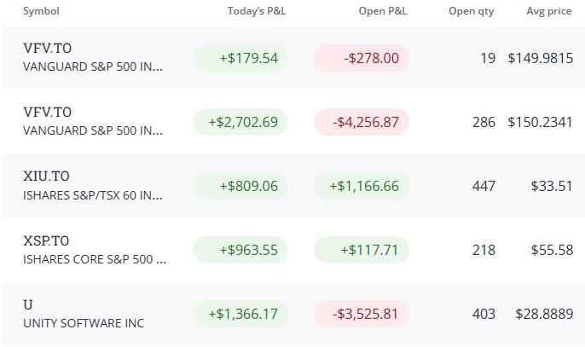Click the +$1,166.66 open P&L badge
This screenshot has height=347, width=585.
coord(362,186)
